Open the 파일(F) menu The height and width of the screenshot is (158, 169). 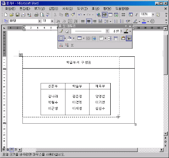10,9
